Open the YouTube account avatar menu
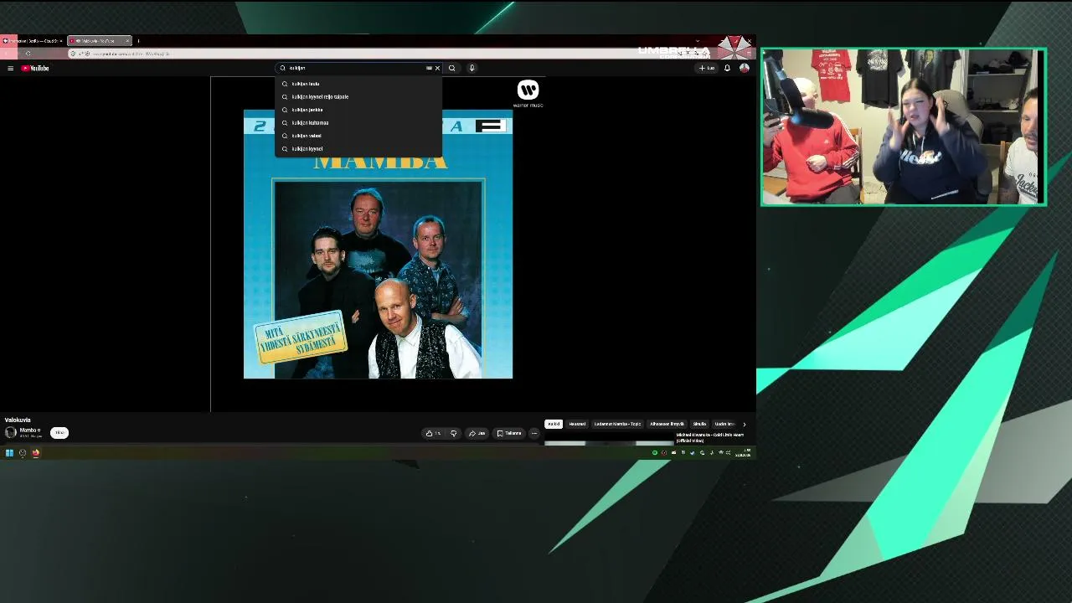The width and height of the screenshot is (1072, 603). click(x=744, y=68)
